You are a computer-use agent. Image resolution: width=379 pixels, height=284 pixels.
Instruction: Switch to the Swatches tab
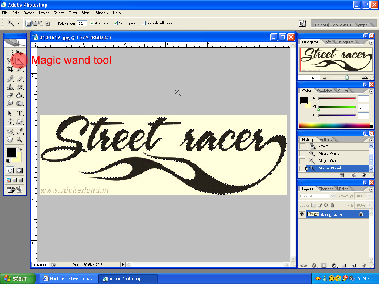(325, 91)
